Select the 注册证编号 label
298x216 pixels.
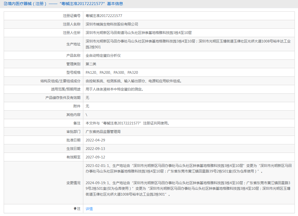coord(72,16)
